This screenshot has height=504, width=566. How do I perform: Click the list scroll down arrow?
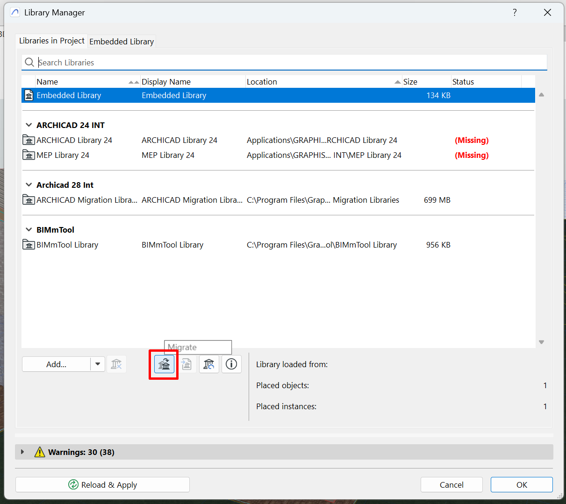click(541, 342)
